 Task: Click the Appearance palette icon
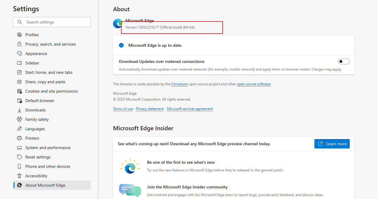tap(19, 53)
